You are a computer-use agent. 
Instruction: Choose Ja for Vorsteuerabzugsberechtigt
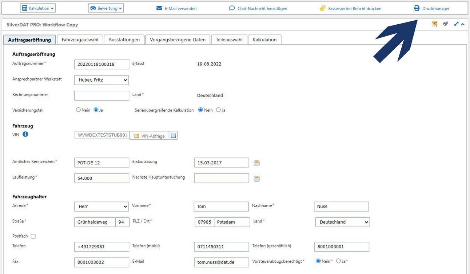point(338,261)
